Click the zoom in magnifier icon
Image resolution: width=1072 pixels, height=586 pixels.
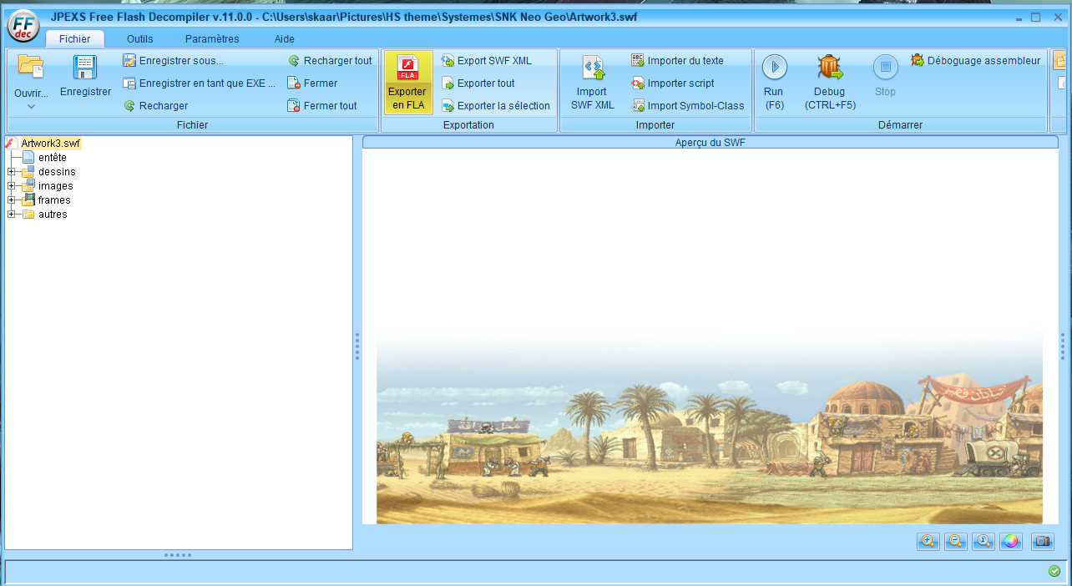pos(928,541)
